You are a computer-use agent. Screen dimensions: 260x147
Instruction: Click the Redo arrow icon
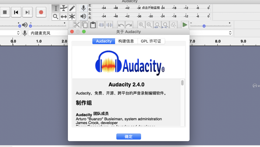[x=129, y=25]
